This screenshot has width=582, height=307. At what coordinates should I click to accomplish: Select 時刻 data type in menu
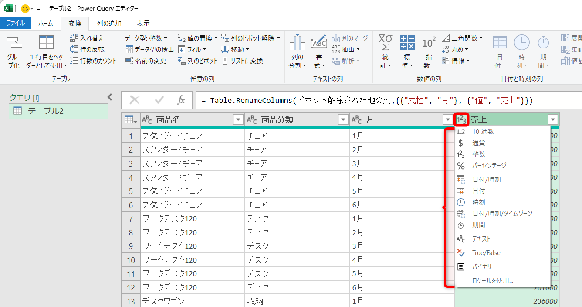[x=502, y=202]
